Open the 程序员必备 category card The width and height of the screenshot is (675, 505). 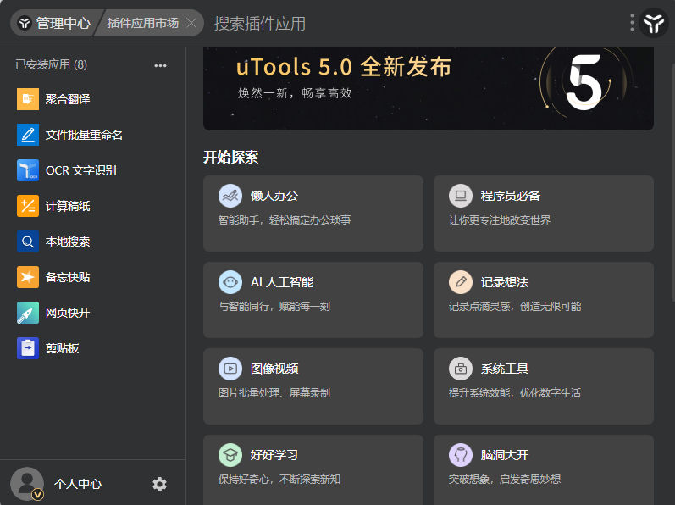[544, 214]
